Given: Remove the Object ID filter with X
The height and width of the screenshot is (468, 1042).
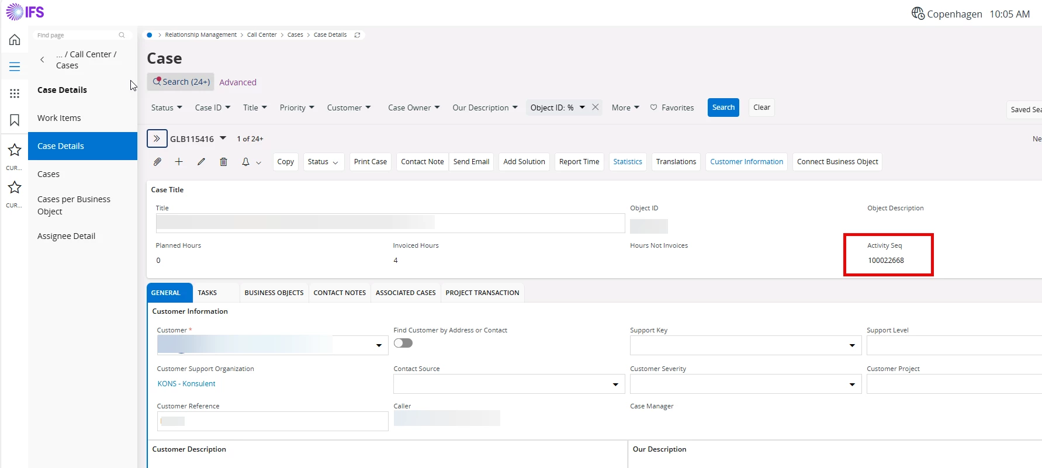Looking at the screenshot, I should 595,107.
